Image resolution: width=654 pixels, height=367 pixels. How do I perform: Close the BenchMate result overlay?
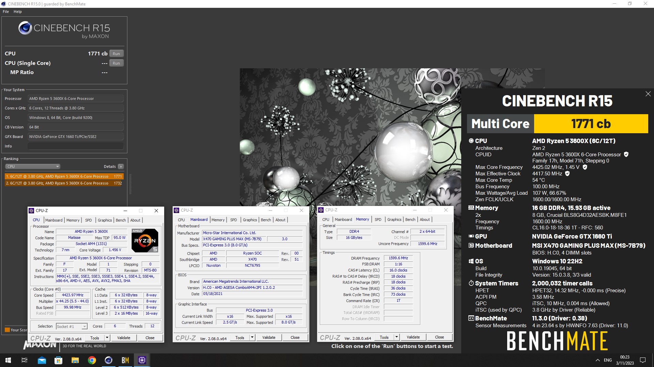[x=648, y=94]
